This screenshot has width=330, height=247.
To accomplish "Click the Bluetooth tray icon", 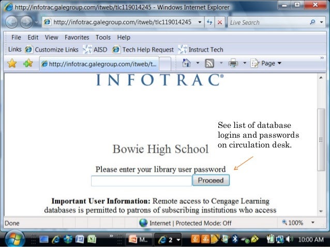I will pyautogui.click(x=235, y=239).
